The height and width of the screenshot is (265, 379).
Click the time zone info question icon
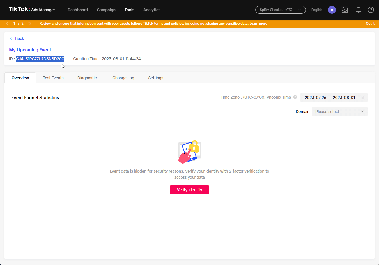pos(295,97)
